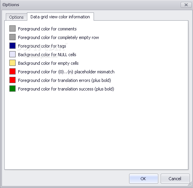Click the pale swatch for NULL cells

(12, 54)
